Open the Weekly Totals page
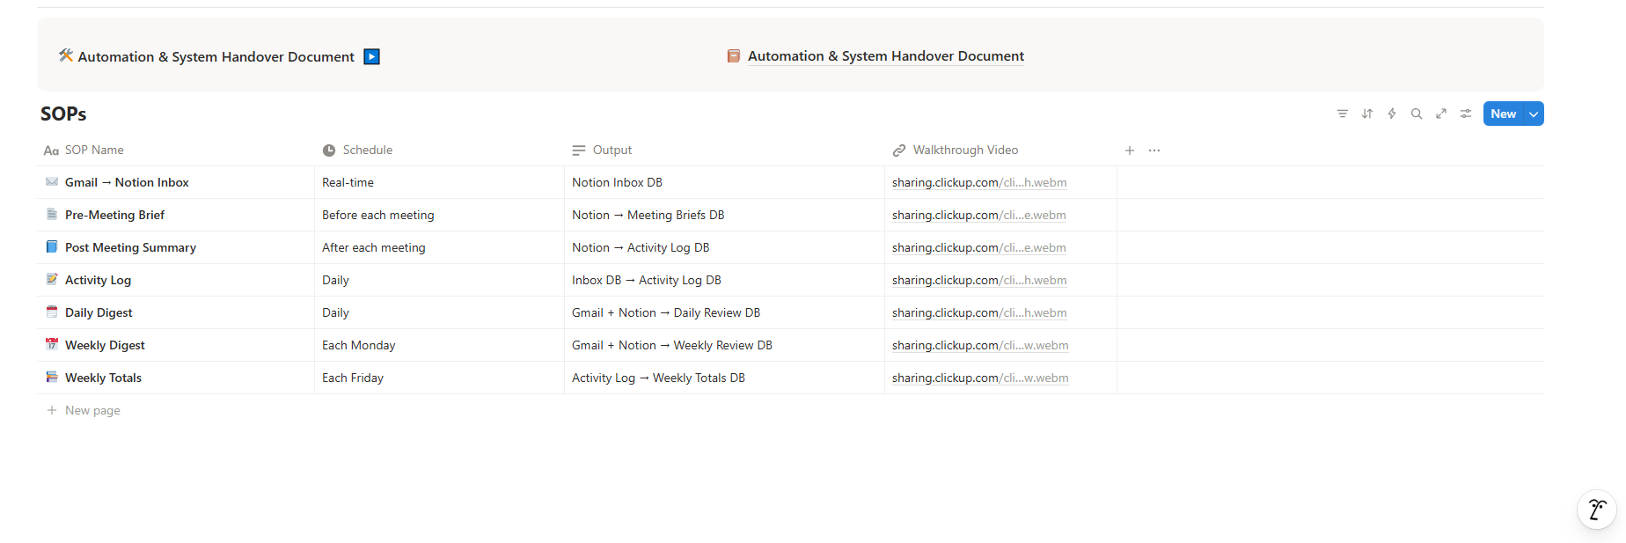The image size is (1626, 543). (x=103, y=378)
